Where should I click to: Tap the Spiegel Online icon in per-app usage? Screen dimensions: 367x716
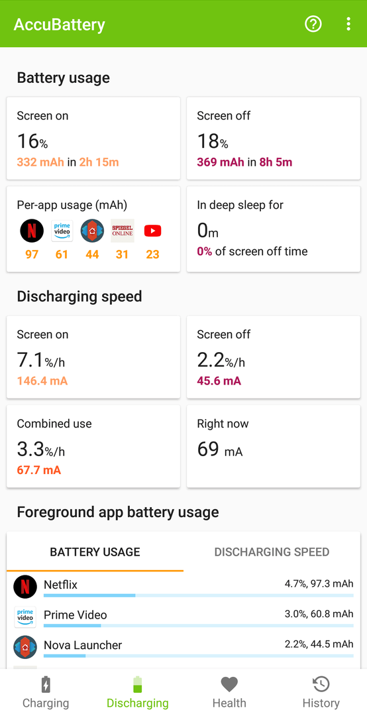click(123, 231)
